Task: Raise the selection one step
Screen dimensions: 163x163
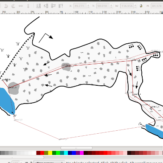Action: [x=53, y=6]
